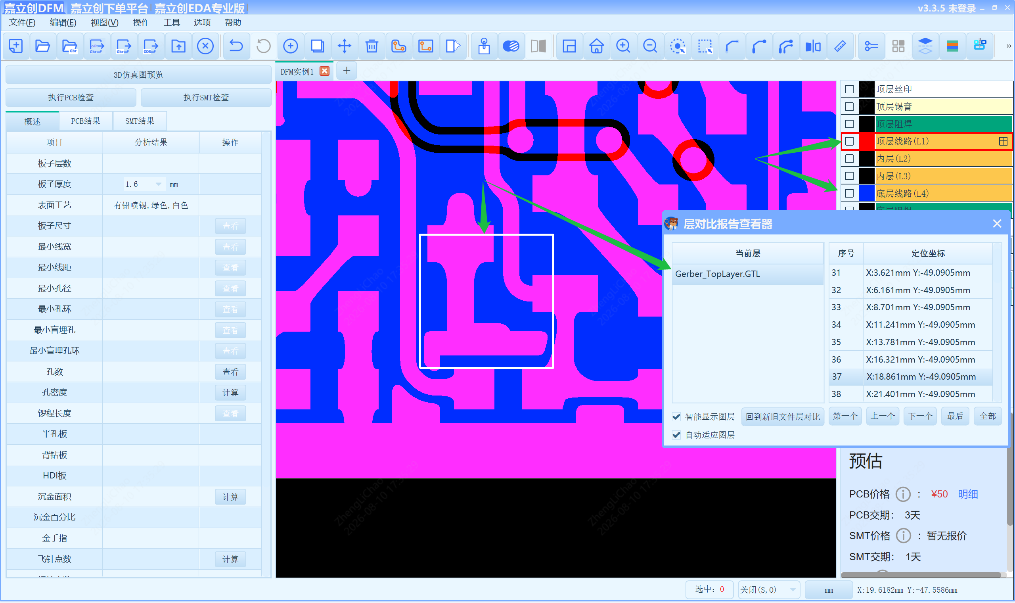The image size is (1015, 603).
Task: Click the home view icon
Action: coord(596,46)
